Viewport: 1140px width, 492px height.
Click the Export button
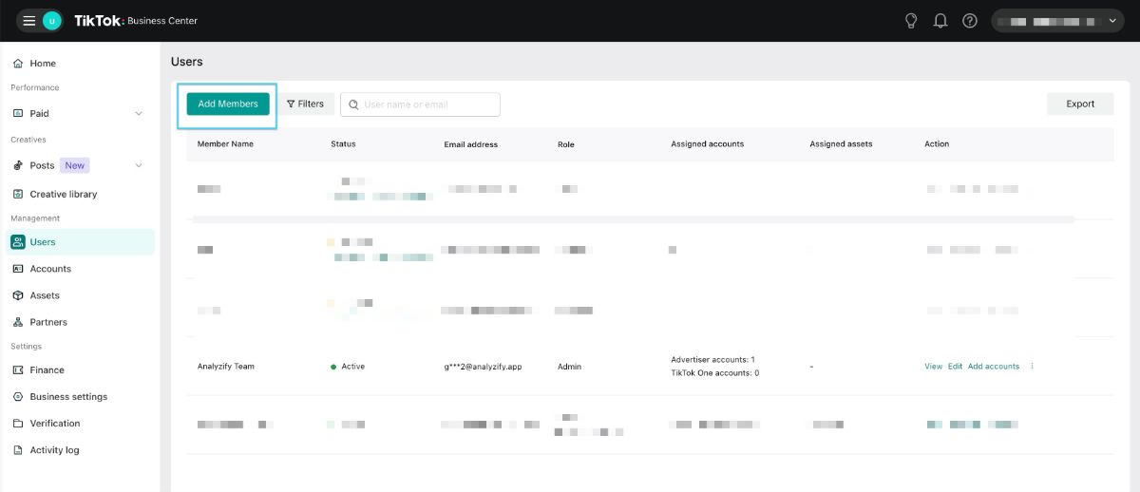pyautogui.click(x=1080, y=104)
